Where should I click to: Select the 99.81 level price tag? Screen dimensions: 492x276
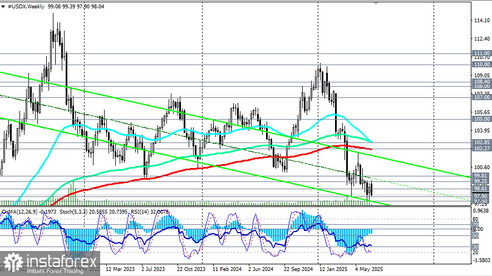tap(481, 176)
